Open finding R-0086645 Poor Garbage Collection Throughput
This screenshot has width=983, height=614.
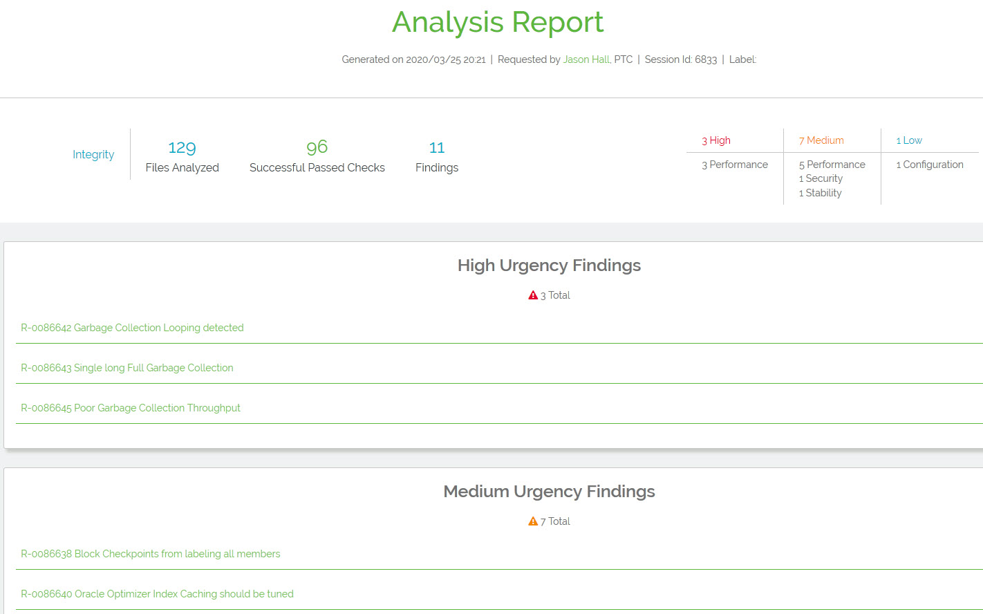pyautogui.click(x=131, y=407)
